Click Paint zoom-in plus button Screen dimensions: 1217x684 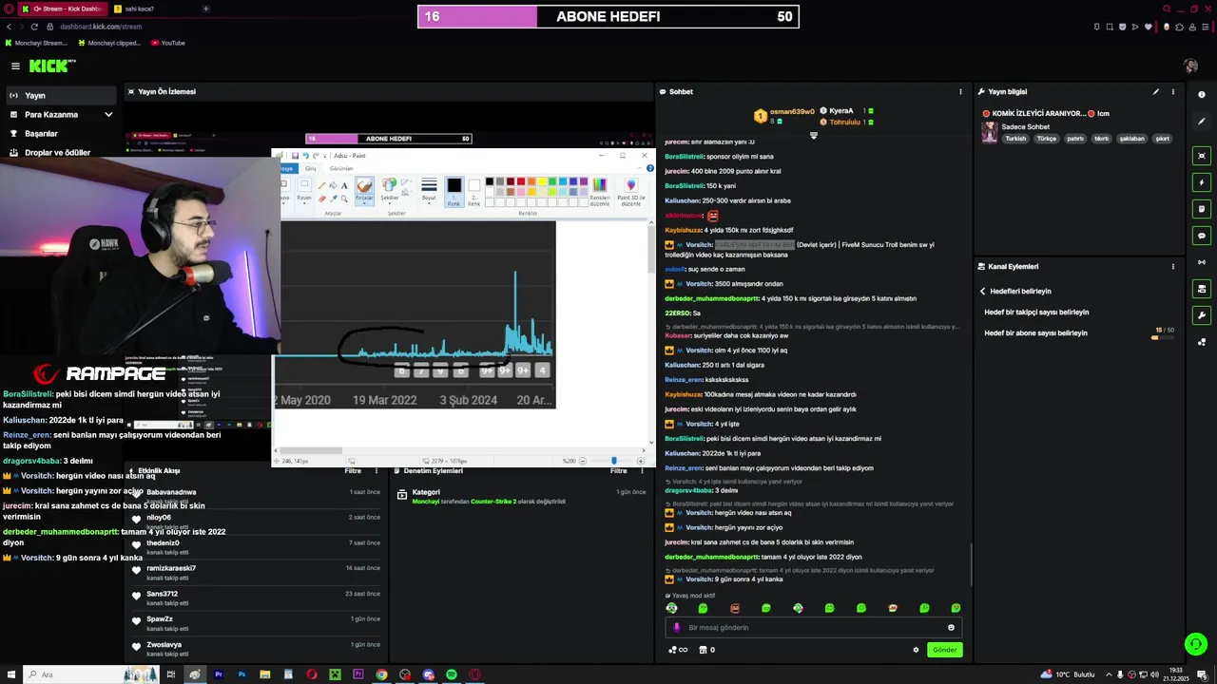pyautogui.click(x=640, y=461)
